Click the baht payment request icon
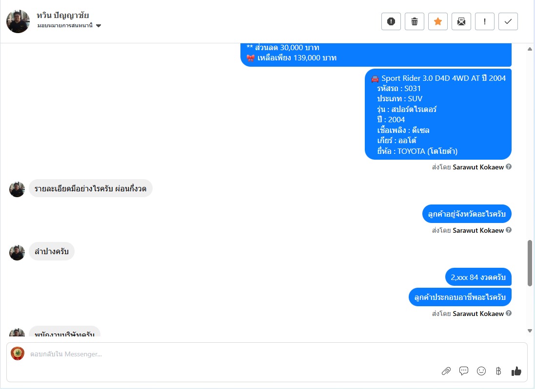 (498, 371)
